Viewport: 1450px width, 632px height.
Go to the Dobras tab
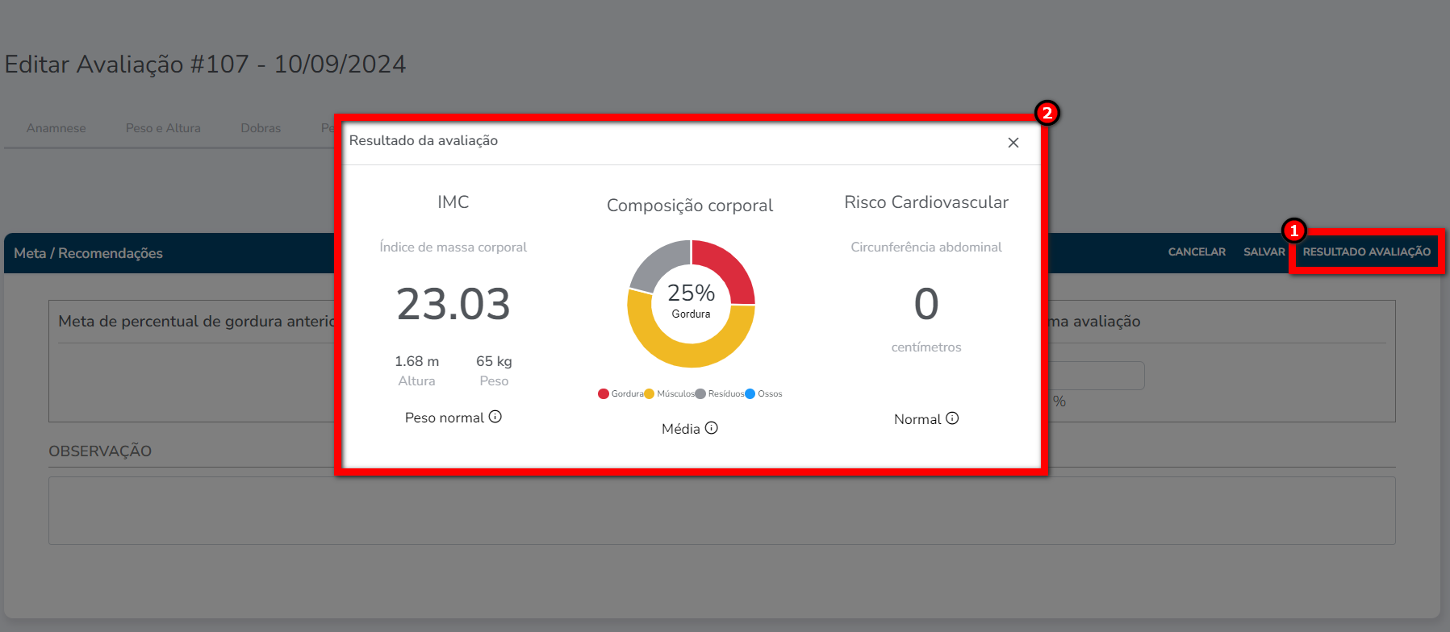coord(261,128)
